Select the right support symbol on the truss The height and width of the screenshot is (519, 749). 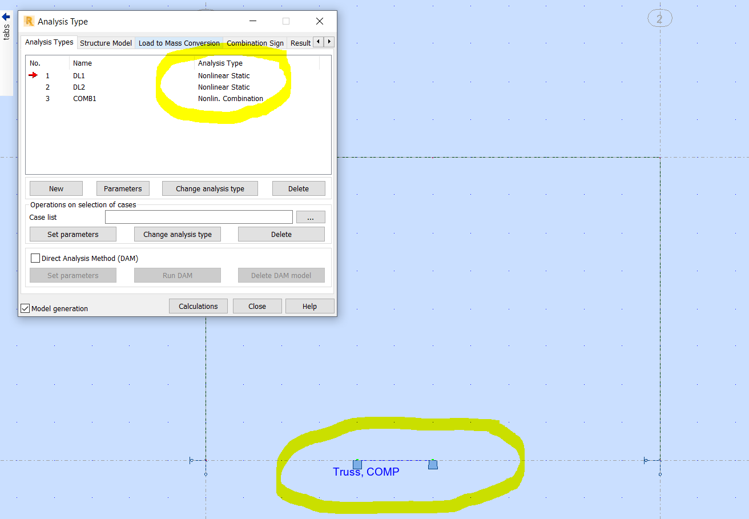point(433,465)
